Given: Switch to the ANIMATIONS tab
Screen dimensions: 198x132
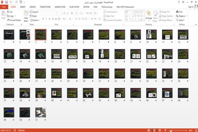Looking at the screenshot, I should (60, 7).
